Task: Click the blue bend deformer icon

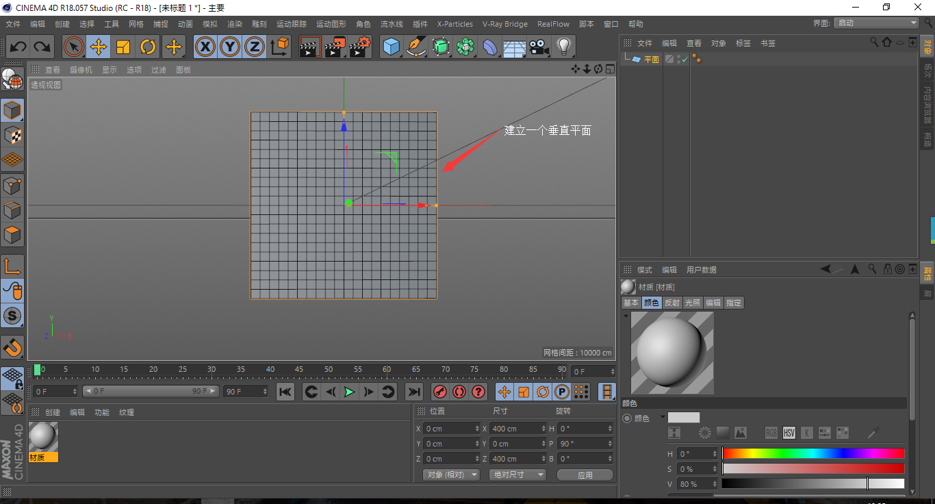Action: pyautogui.click(x=490, y=47)
